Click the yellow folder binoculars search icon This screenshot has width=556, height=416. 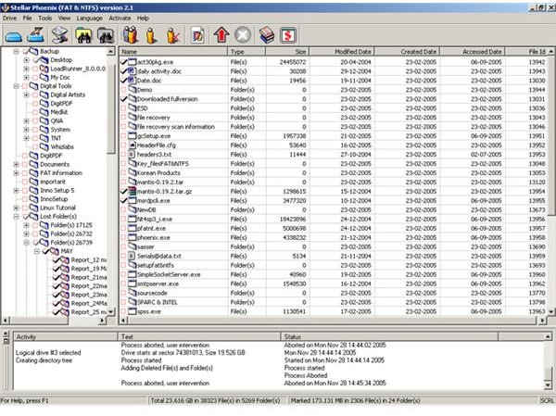[83, 35]
